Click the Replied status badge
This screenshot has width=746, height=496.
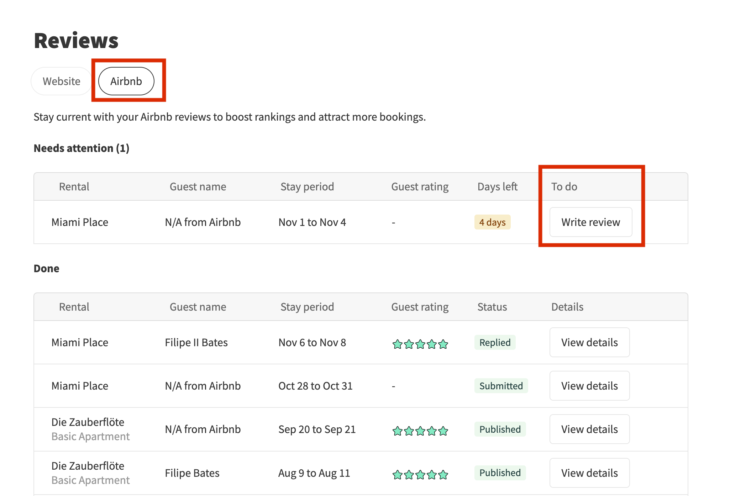[495, 342]
